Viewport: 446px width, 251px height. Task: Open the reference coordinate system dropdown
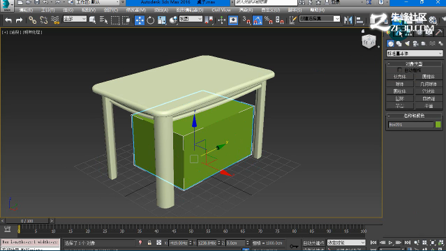click(x=191, y=19)
